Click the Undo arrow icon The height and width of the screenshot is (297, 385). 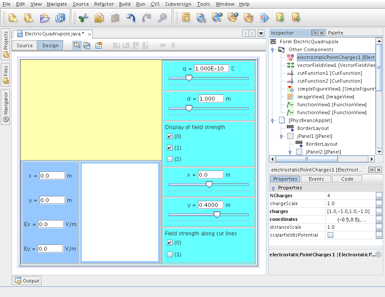click(131, 18)
